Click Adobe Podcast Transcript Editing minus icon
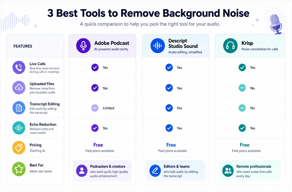The width and height of the screenshot is (292, 192). (95, 108)
